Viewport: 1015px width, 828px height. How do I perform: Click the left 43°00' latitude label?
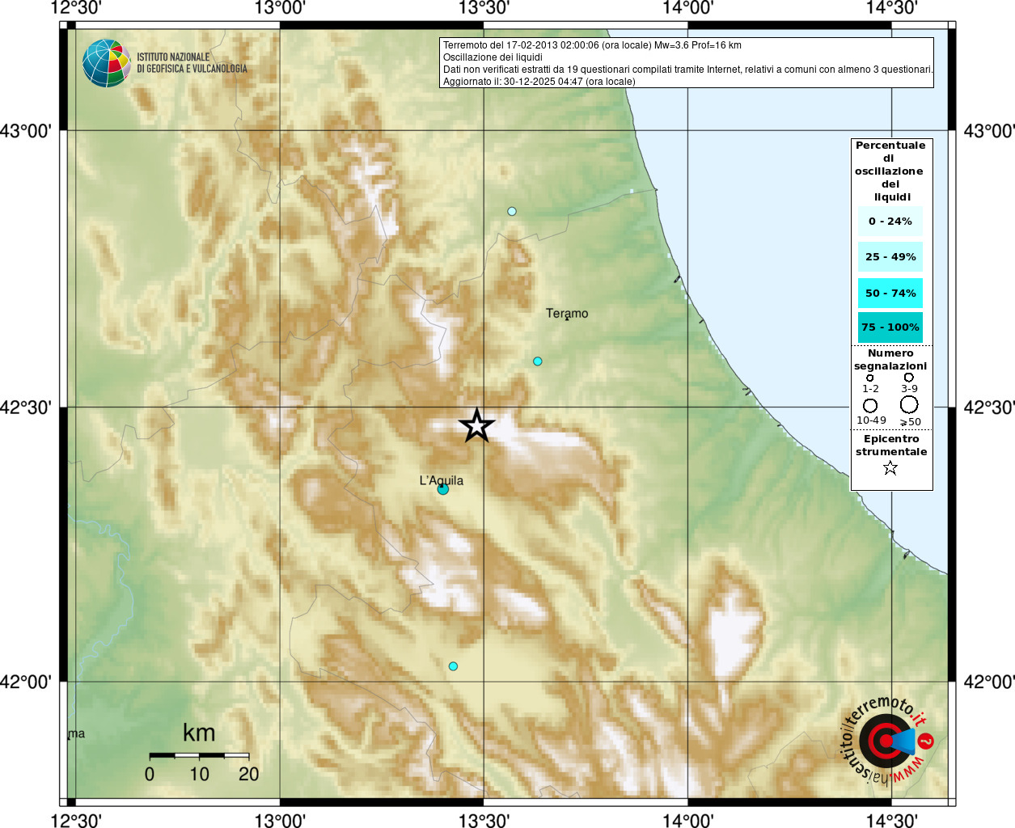tap(26, 130)
